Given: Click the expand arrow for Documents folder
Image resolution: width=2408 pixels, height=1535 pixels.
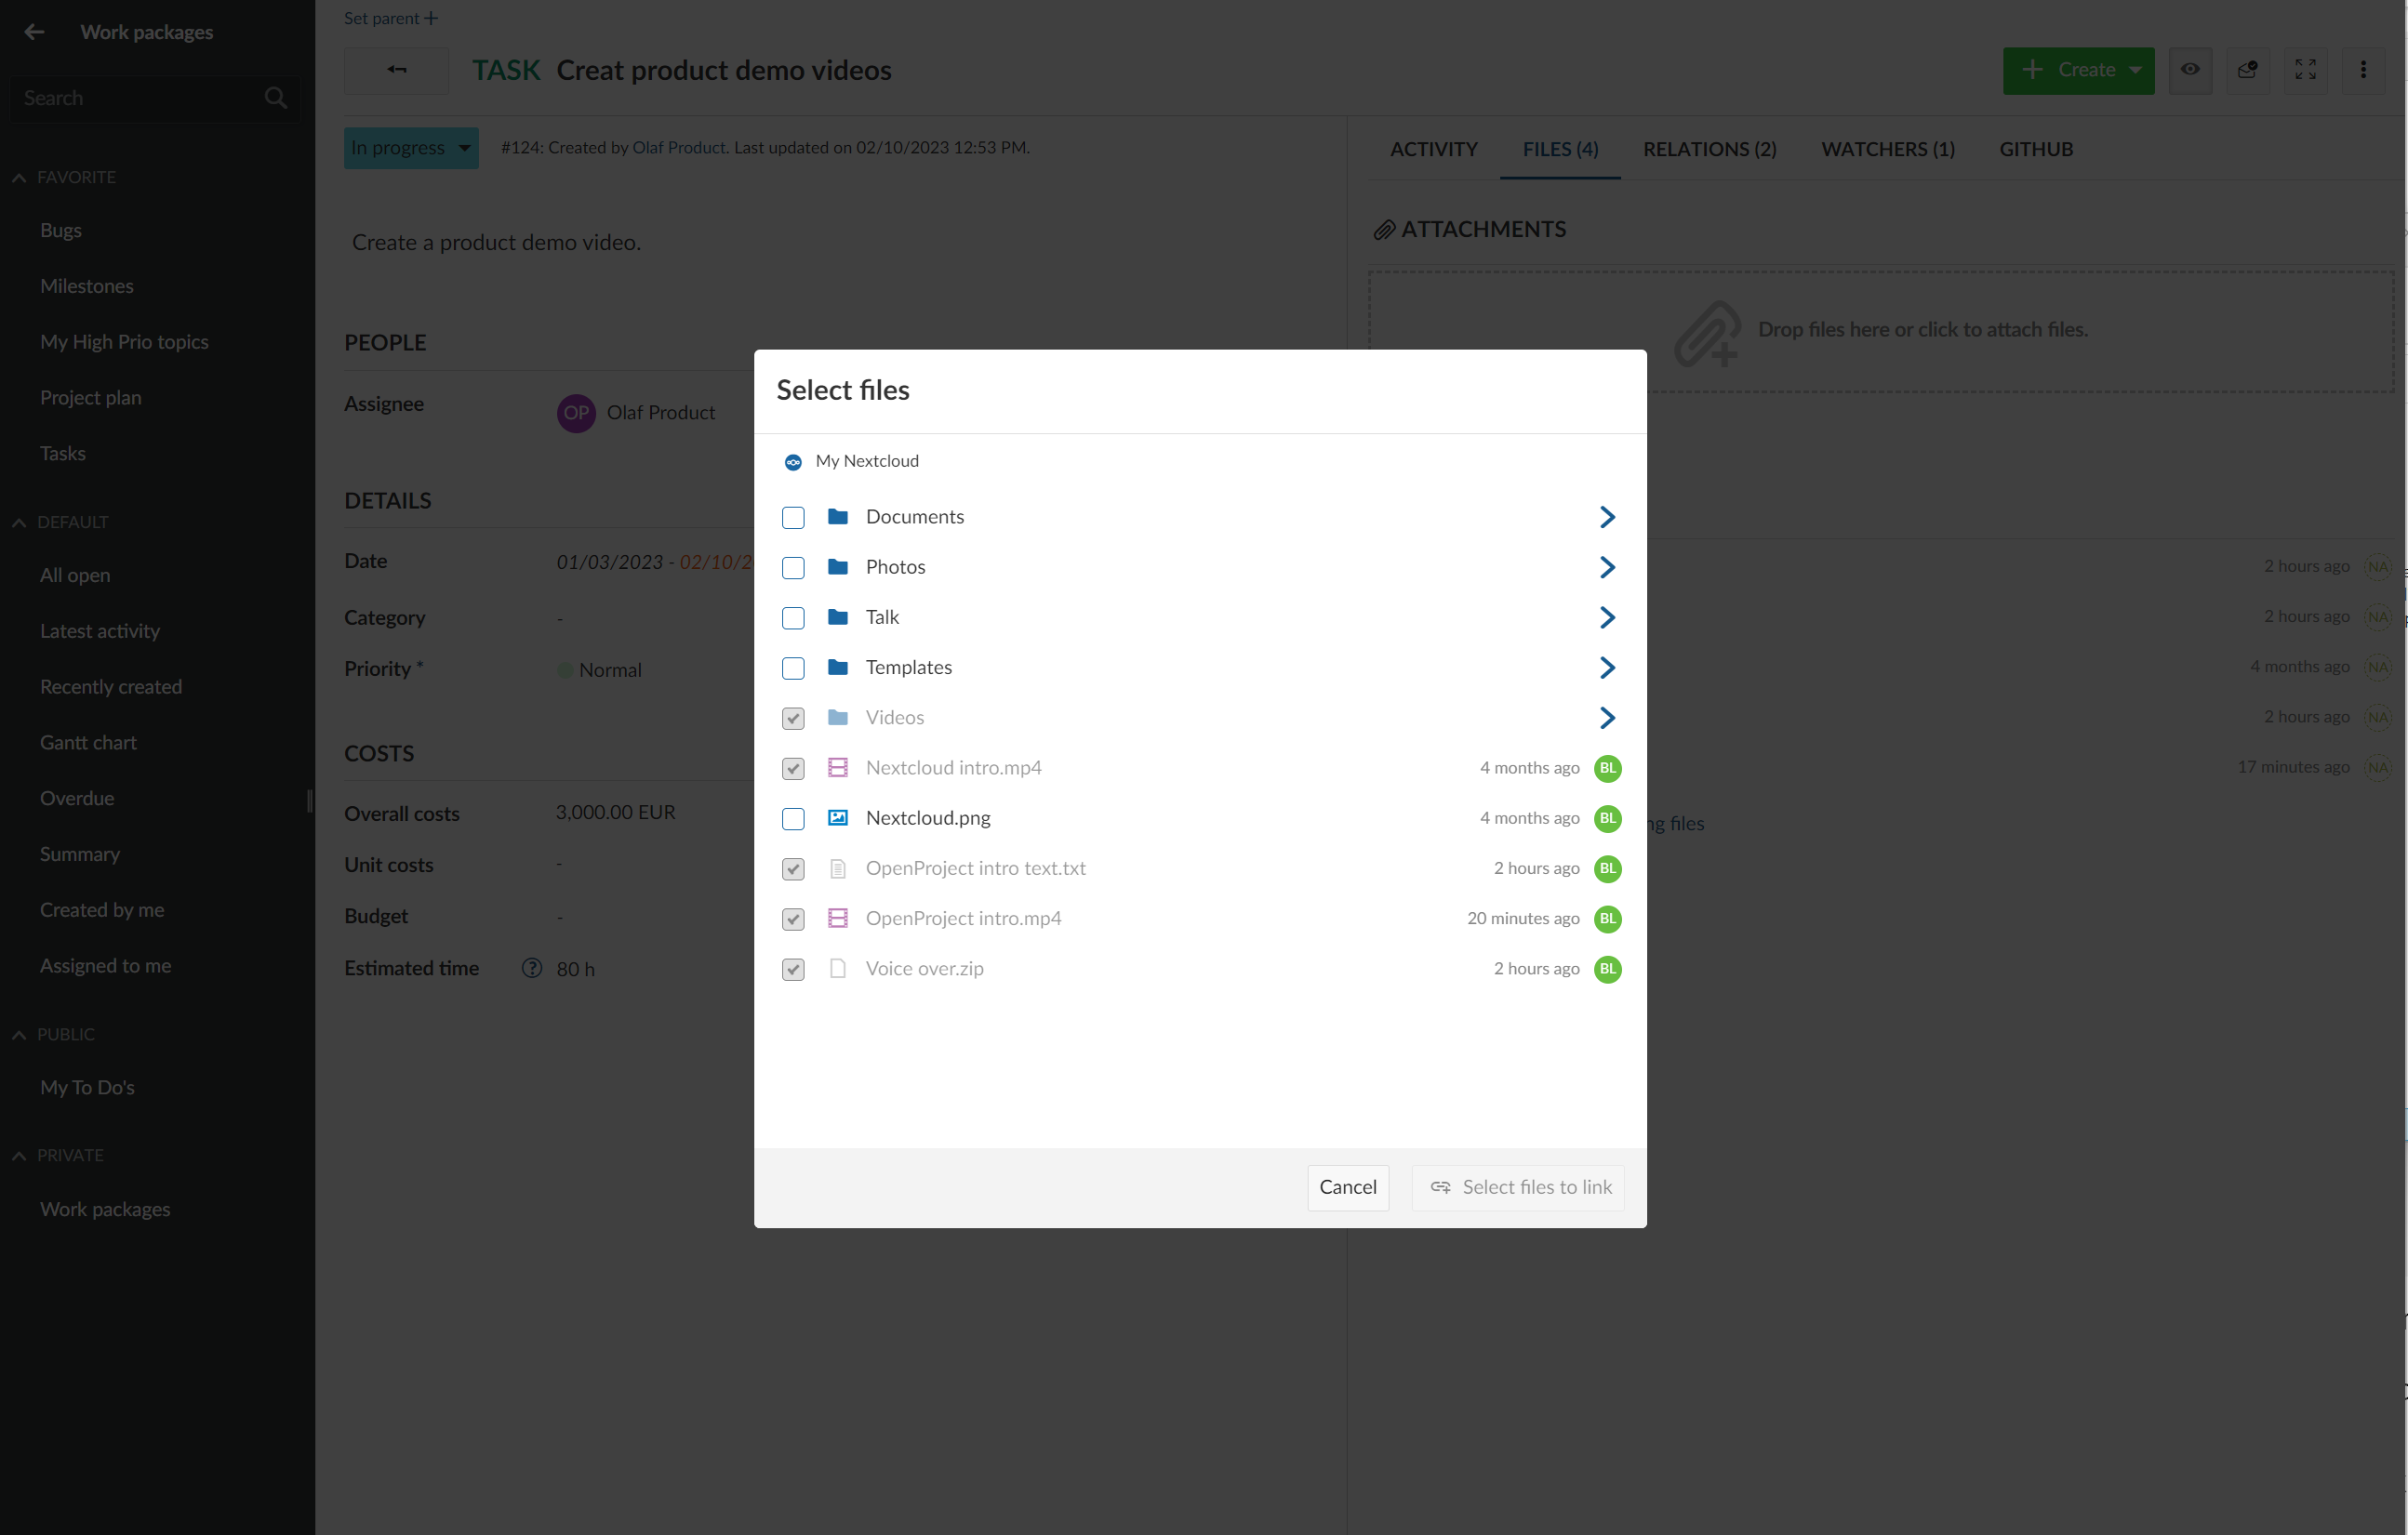Looking at the screenshot, I should coord(1606,516).
